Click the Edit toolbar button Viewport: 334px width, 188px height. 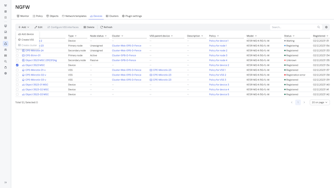(39, 27)
